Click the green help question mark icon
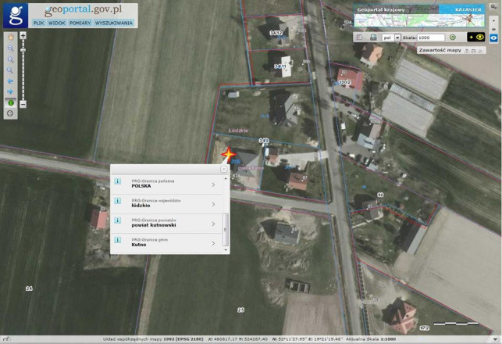The width and height of the screenshot is (502, 344). [452, 38]
